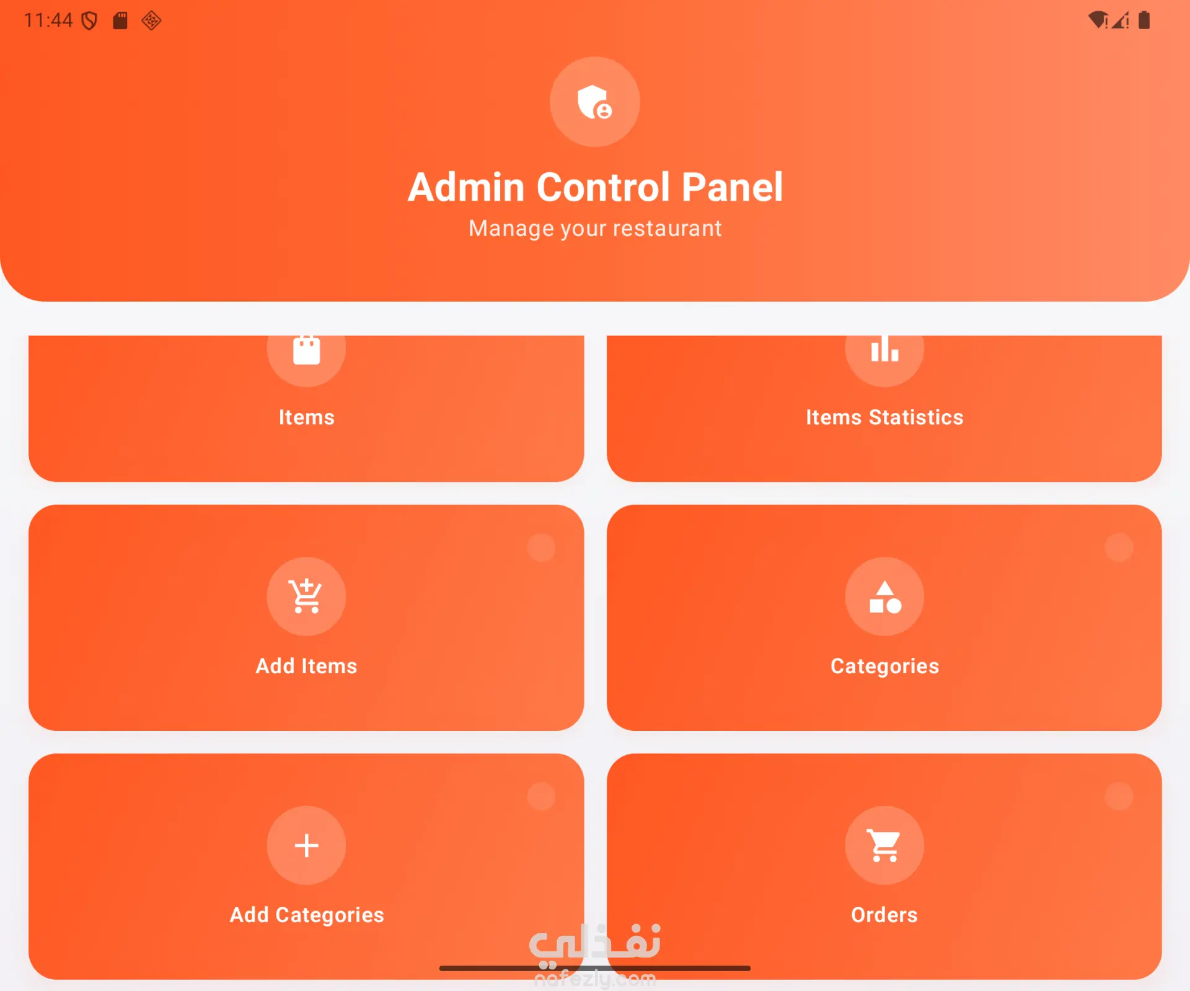
Task: Tap the SD card notification icon
Action: click(x=120, y=20)
